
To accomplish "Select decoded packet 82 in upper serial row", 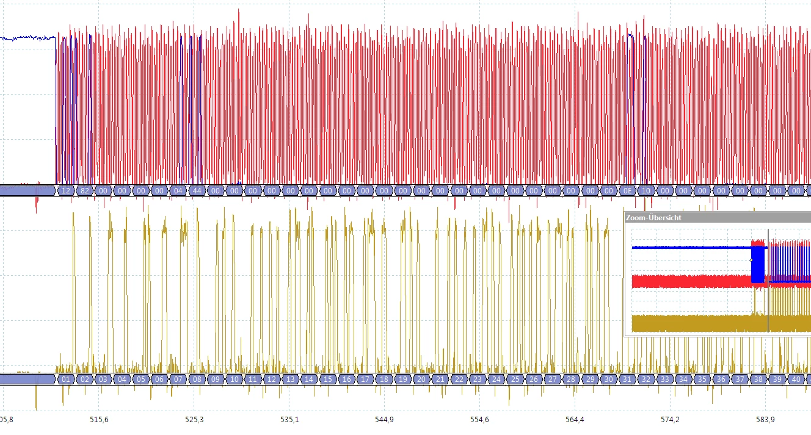I will pyautogui.click(x=84, y=191).
